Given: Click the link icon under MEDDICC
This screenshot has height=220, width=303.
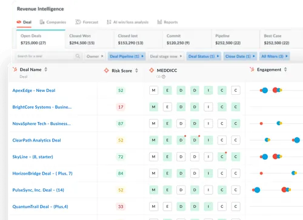Looking at the screenshot, I should (158, 77).
